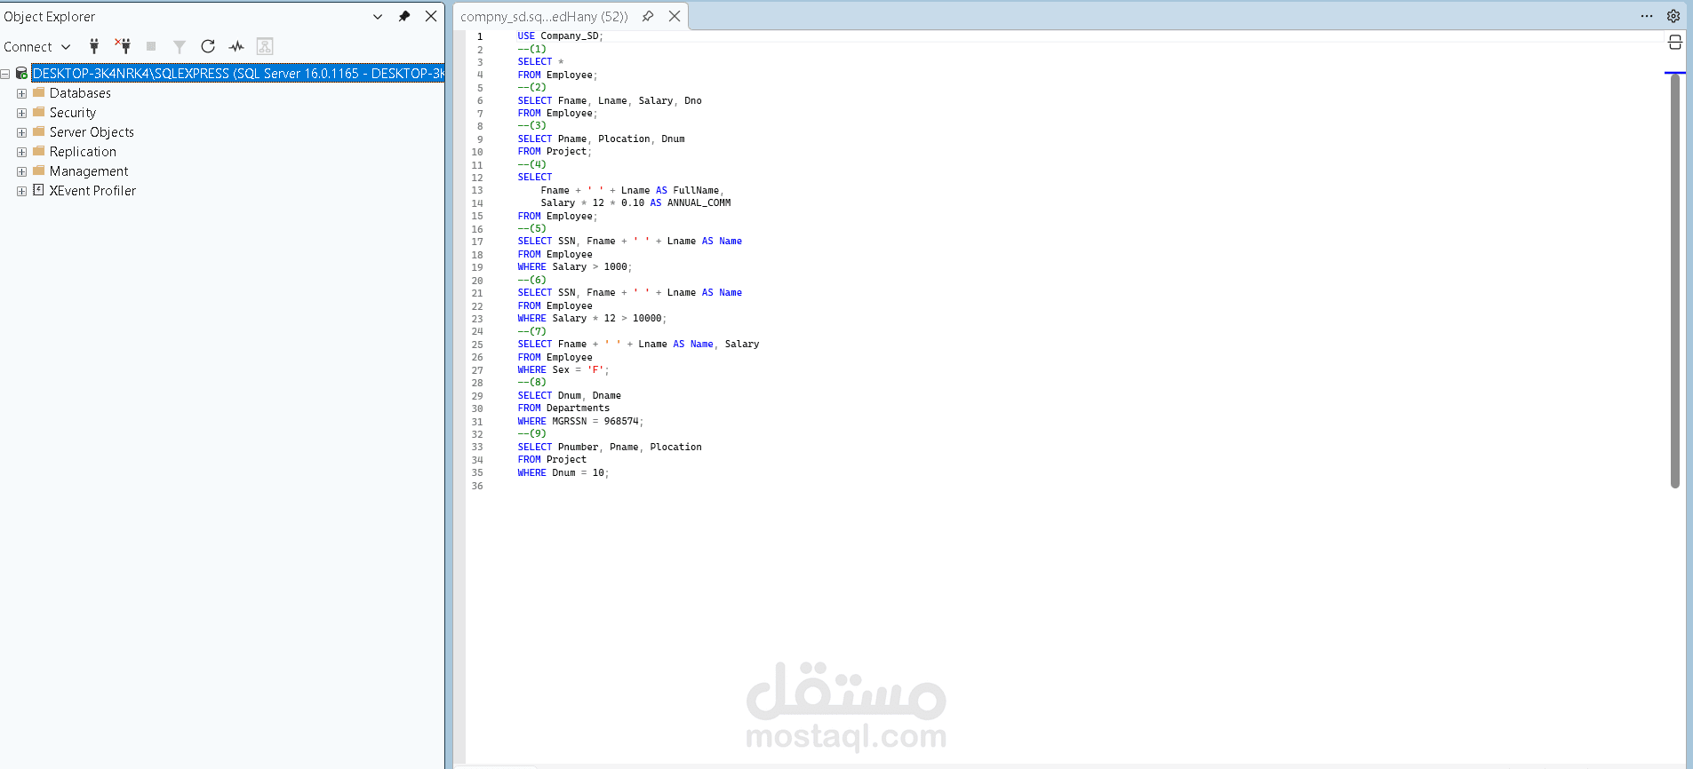
Task: Expand the Server Objects node
Action: coord(21,132)
